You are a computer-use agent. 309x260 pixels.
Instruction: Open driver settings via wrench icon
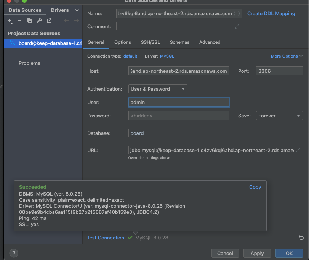click(39, 21)
